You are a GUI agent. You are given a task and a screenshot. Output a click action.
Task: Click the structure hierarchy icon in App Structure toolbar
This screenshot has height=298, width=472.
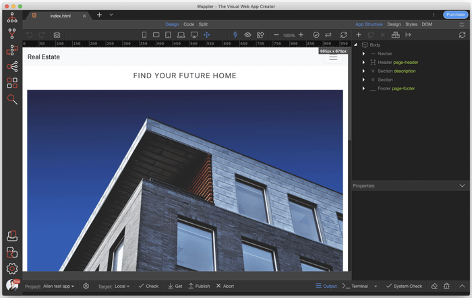pyautogui.click(x=396, y=35)
